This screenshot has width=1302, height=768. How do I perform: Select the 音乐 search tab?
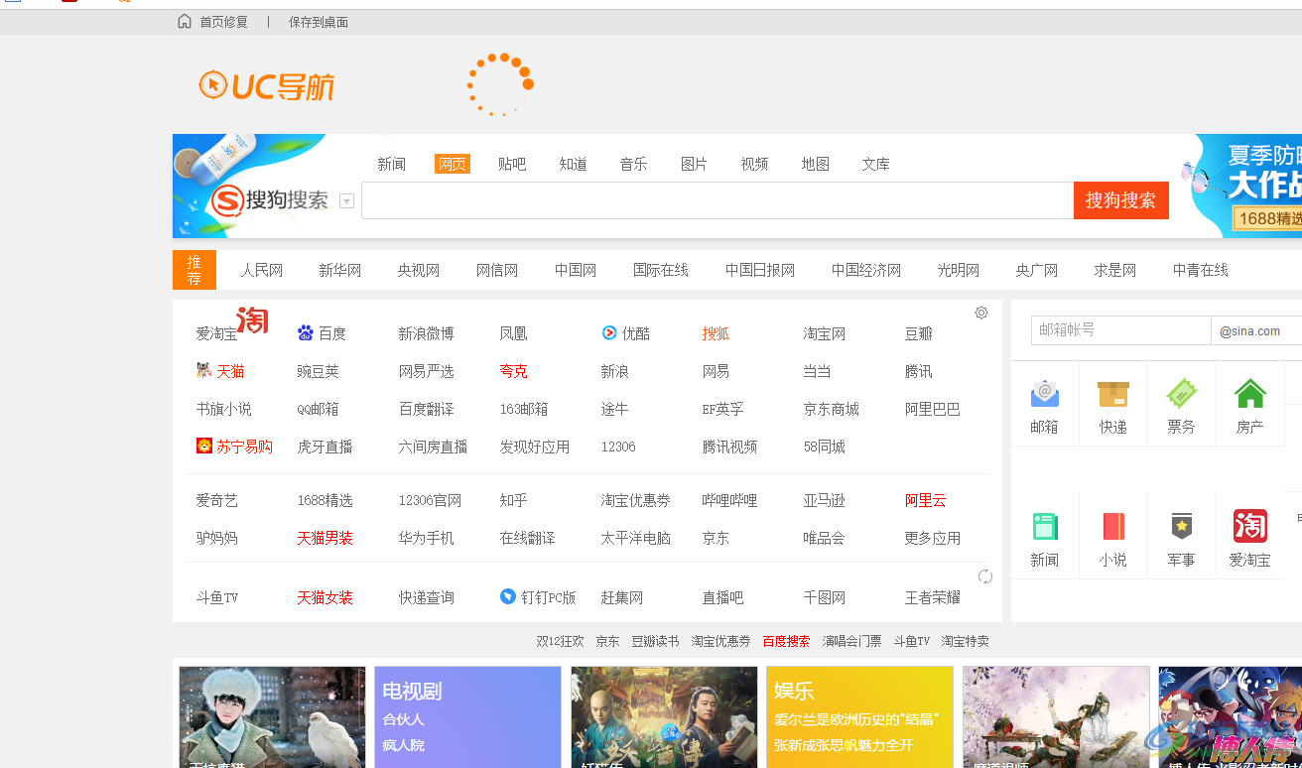[x=633, y=165]
